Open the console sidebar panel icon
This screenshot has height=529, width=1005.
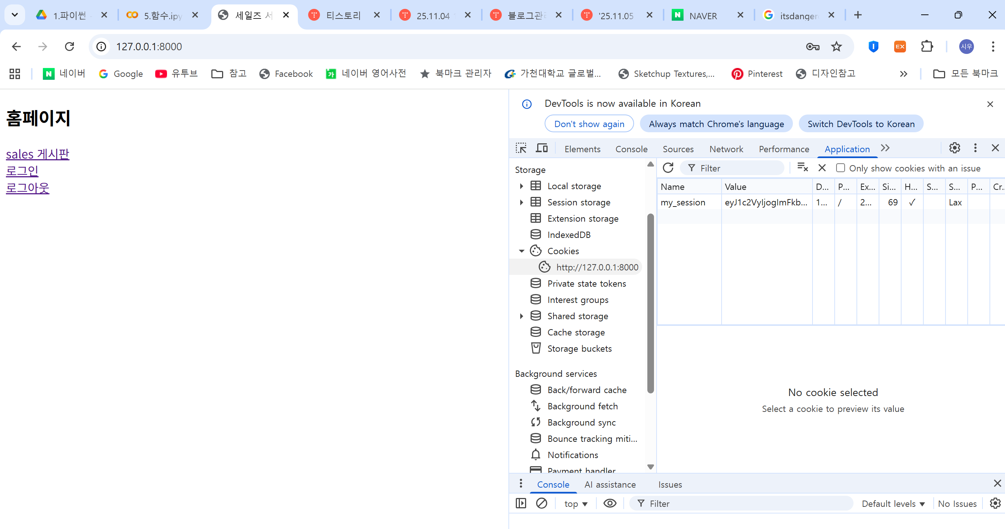(x=521, y=503)
